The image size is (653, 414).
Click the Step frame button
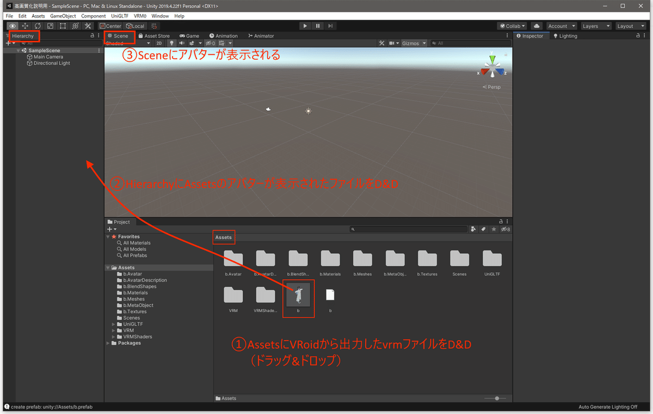[330, 26]
